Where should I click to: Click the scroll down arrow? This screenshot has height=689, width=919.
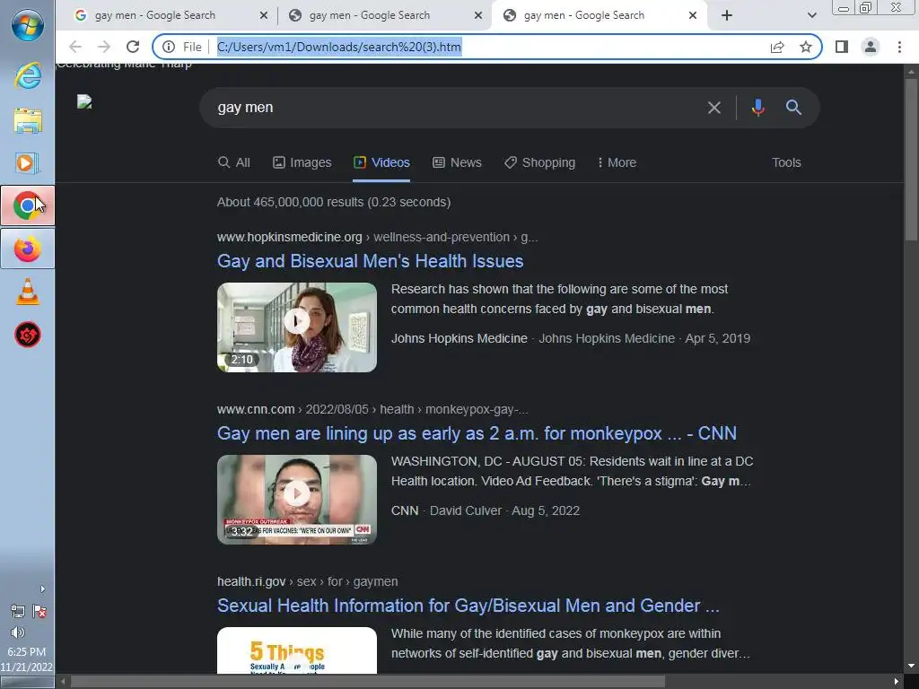point(911,667)
